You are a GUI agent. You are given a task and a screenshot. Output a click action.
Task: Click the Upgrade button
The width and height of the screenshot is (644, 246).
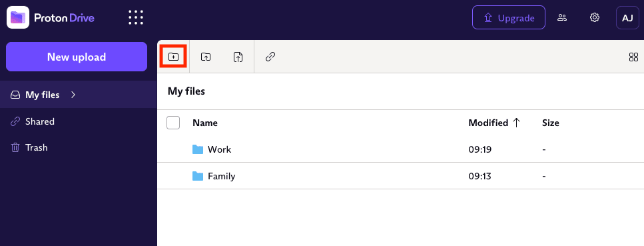pos(509,18)
